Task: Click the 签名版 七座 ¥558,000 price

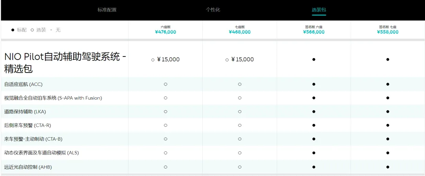Action: pyautogui.click(x=388, y=32)
